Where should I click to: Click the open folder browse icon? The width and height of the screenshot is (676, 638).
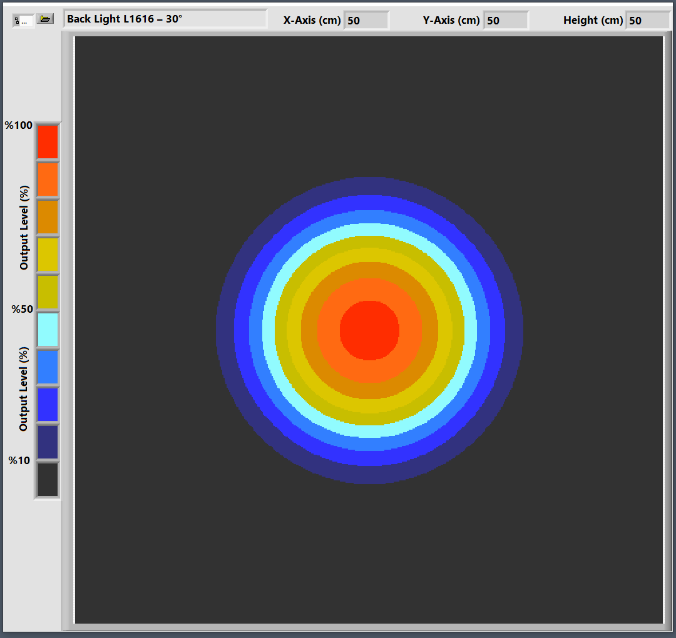[44, 19]
